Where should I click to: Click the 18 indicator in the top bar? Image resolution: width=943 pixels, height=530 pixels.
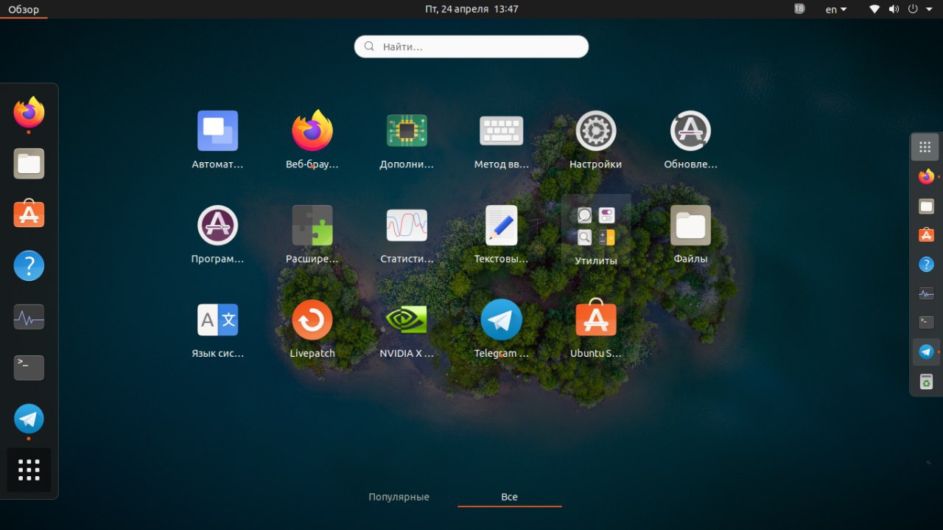coord(799,9)
